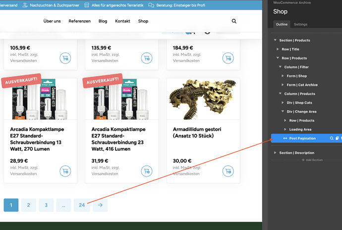The height and width of the screenshot is (230, 342).
Task: Click the duplicate icon on Post Pagination row
Action: pos(337,138)
